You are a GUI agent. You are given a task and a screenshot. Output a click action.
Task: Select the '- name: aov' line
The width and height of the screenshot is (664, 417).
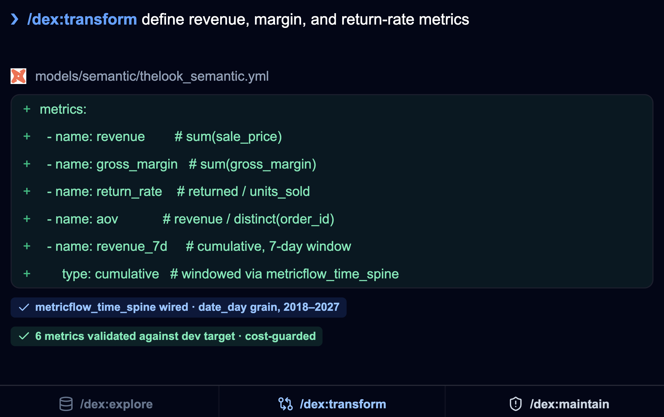point(82,219)
